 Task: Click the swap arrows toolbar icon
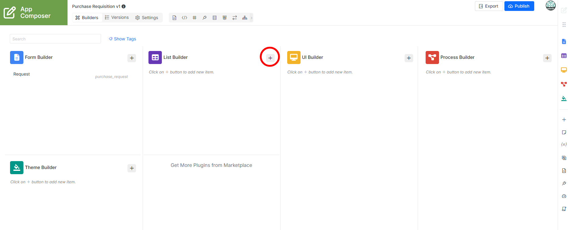[x=235, y=18]
